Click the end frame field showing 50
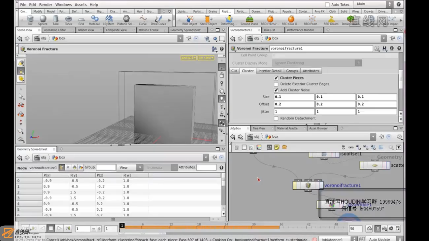The width and height of the screenshot is (429, 241). pyautogui.click(x=355, y=229)
